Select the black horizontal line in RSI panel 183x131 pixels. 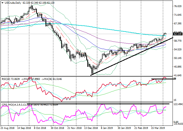(162, 79)
